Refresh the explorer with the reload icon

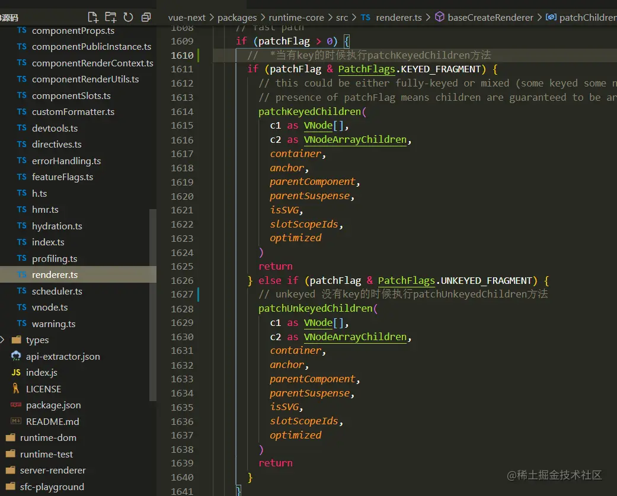coord(128,17)
